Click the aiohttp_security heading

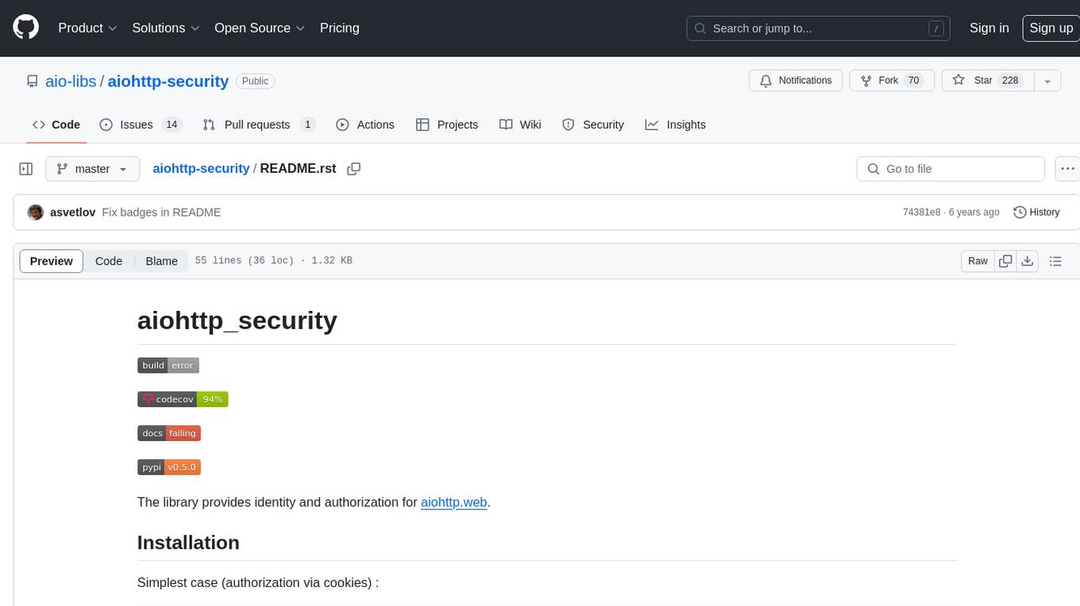pyautogui.click(x=237, y=320)
